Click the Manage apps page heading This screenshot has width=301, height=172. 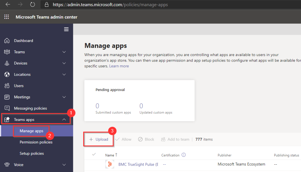(x=106, y=46)
